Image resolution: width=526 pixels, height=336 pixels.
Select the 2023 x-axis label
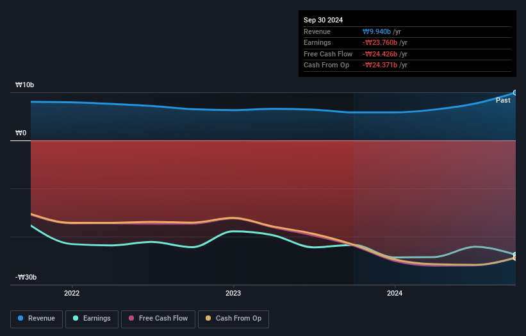pos(233,293)
